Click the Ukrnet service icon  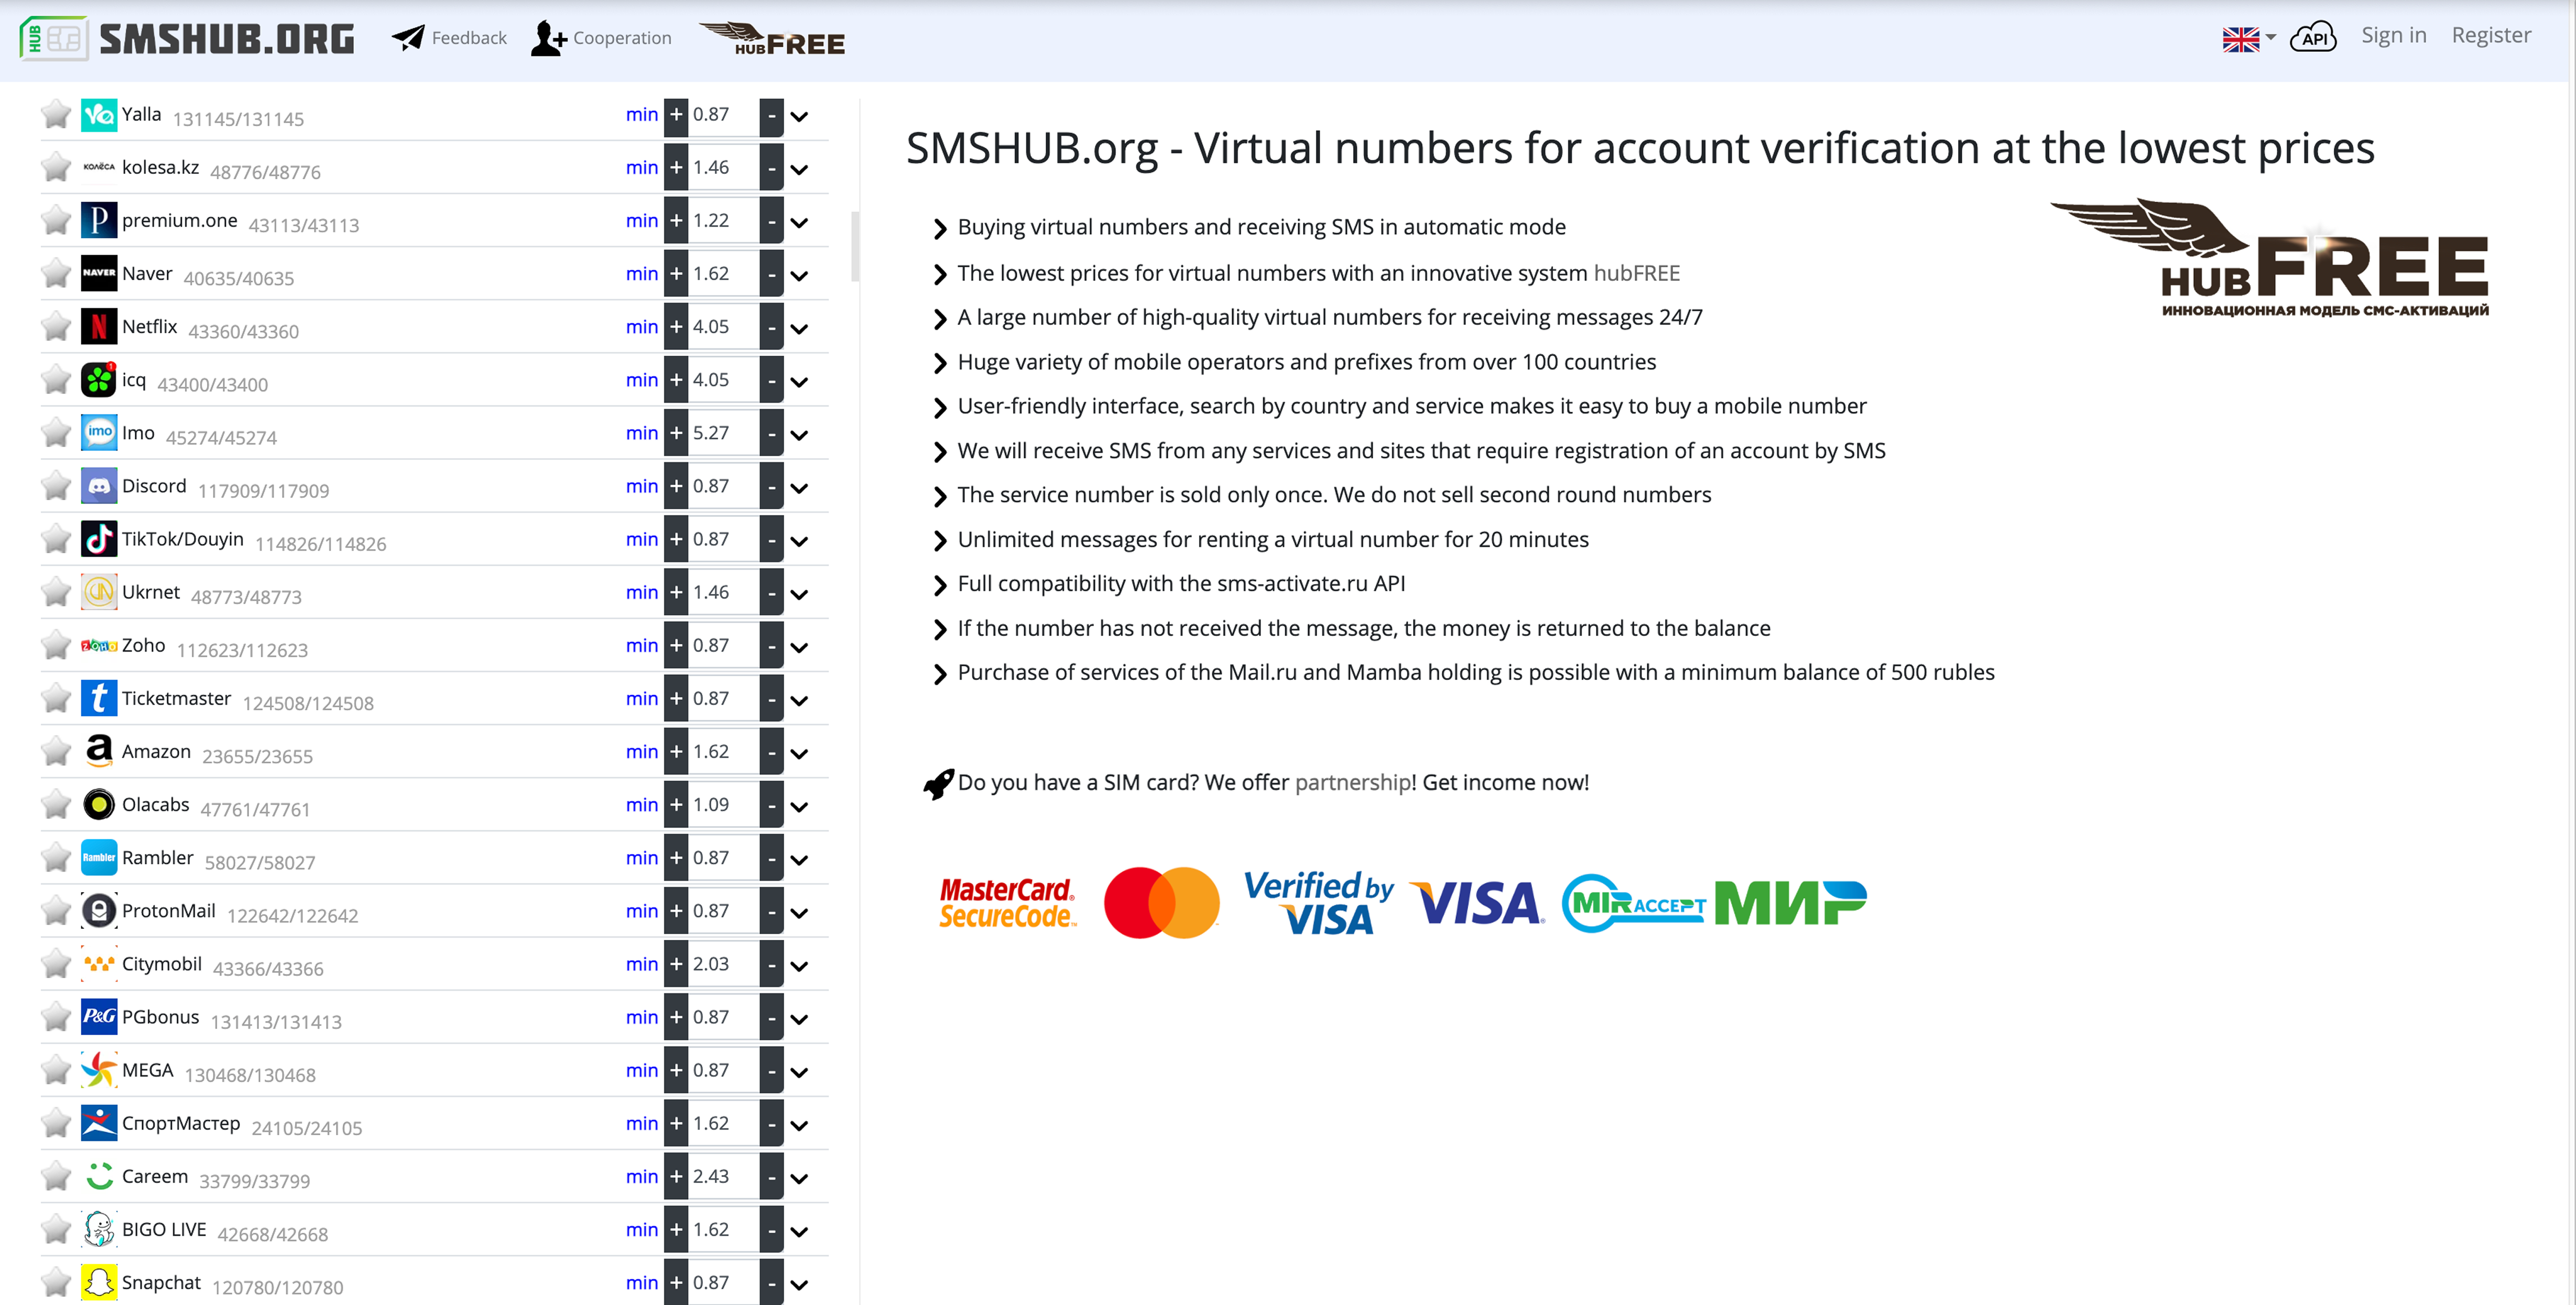click(99, 593)
